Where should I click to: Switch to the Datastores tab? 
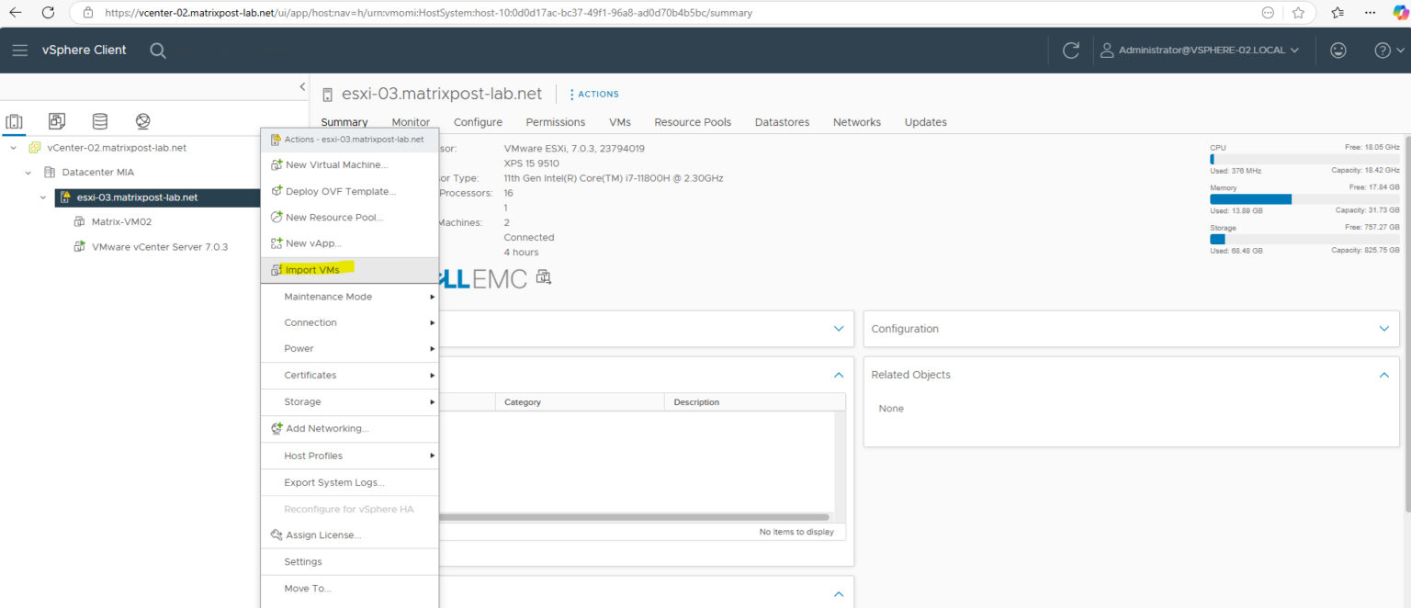pos(782,121)
